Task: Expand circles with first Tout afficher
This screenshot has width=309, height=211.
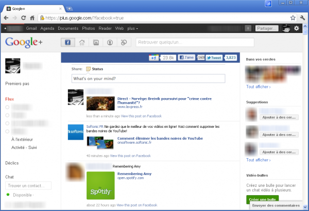Action: point(259,87)
